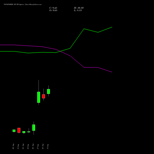Click the 20 Aug date label
154x154 pixels.
[x=13, y=146]
